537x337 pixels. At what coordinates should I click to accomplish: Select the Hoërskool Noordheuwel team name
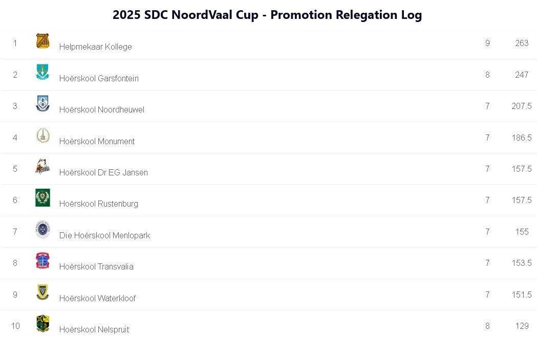pyautogui.click(x=102, y=110)
